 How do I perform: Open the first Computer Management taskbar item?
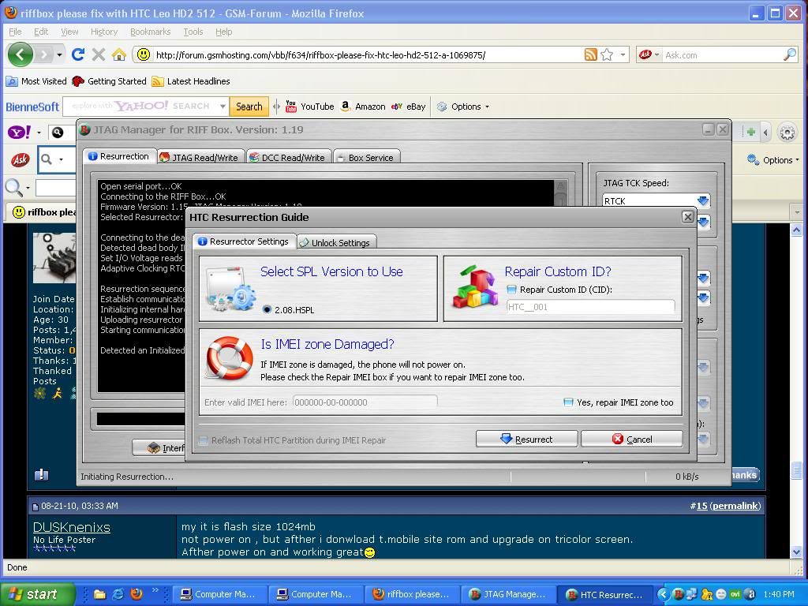click(220, 594)
